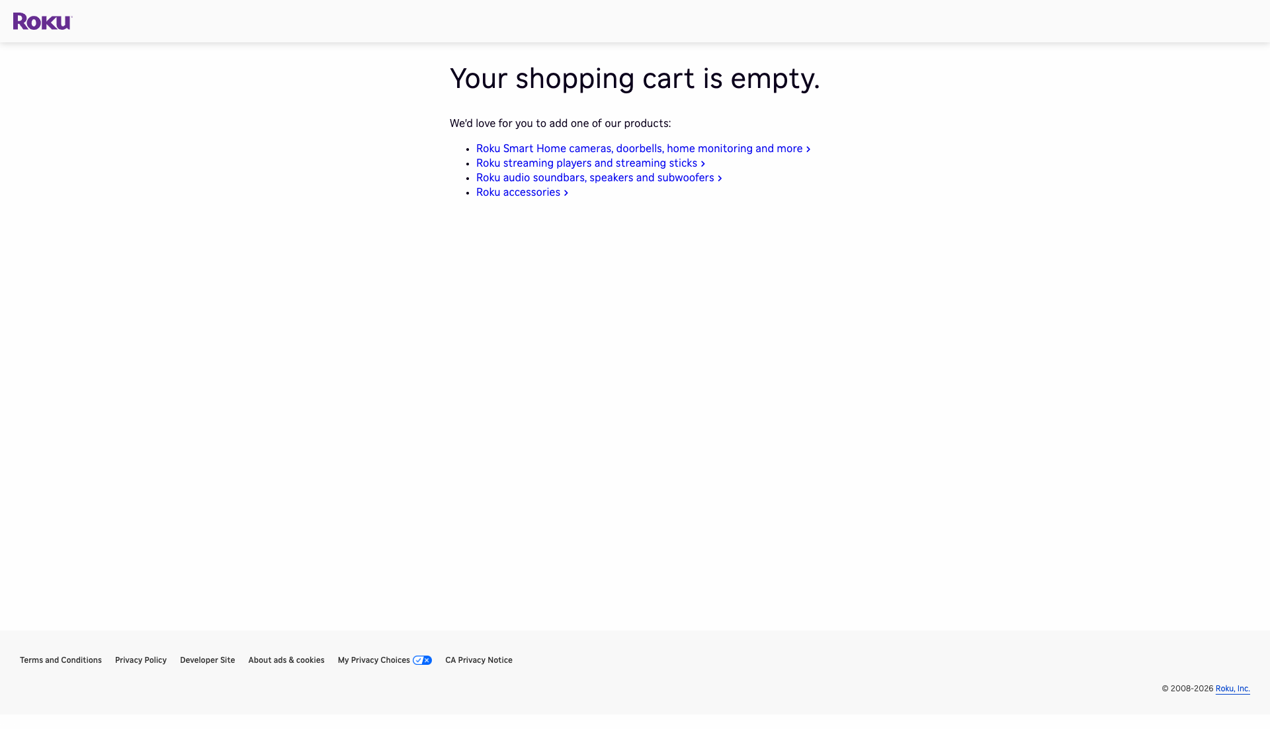Screen dimensions: 1270x729
Task: Open the CA Privacy Notice
Action: coord(478,660)
